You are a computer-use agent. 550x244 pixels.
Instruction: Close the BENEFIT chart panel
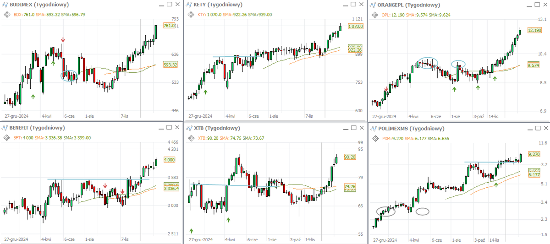click(x=178, y=127)
